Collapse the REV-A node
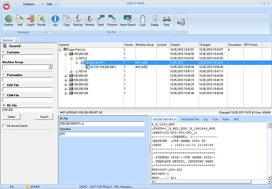 coord(71,59)
